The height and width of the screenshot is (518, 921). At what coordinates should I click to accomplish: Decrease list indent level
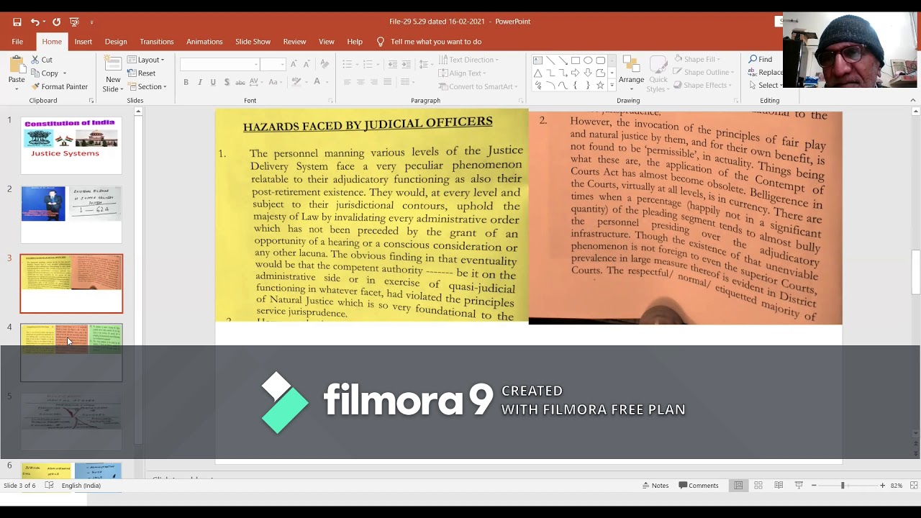(392, 65)
